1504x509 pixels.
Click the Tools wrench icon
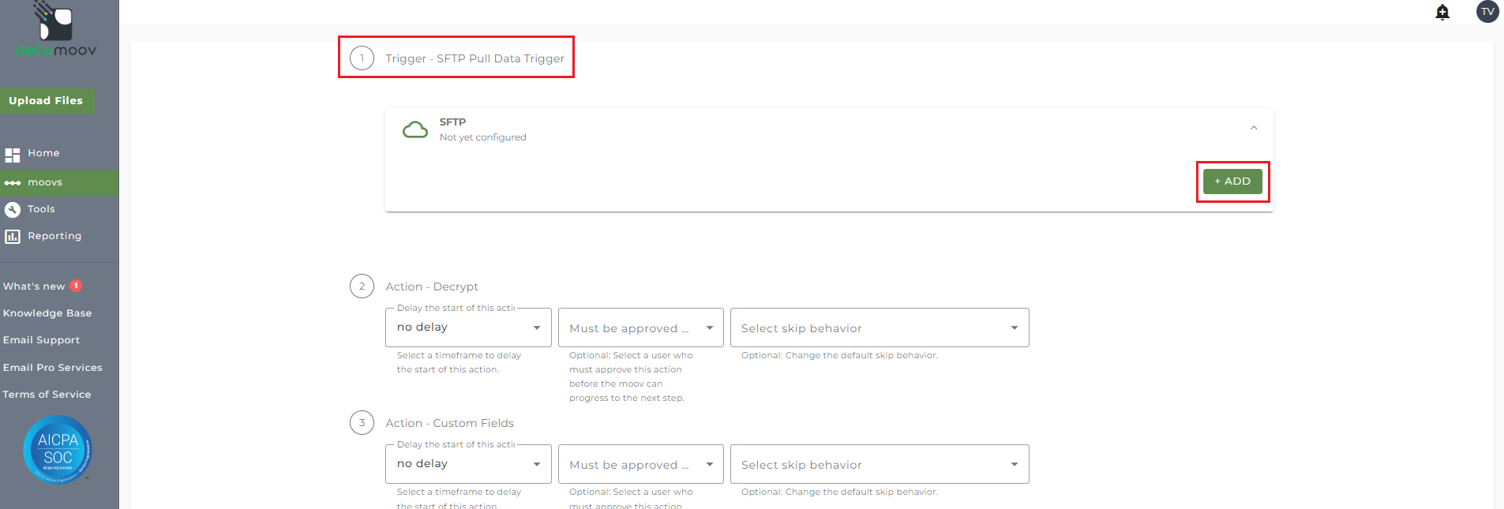point(13,209)
